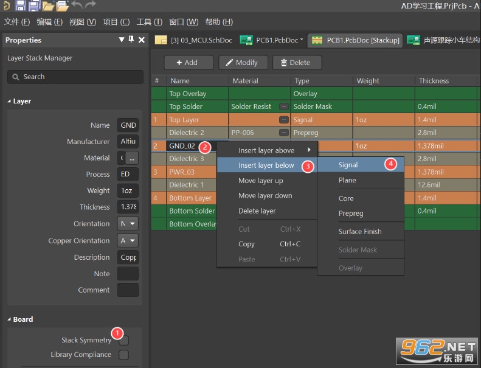Select Prepreg from the submenu
Screen dimensions: 481x368
click(361, 214)
